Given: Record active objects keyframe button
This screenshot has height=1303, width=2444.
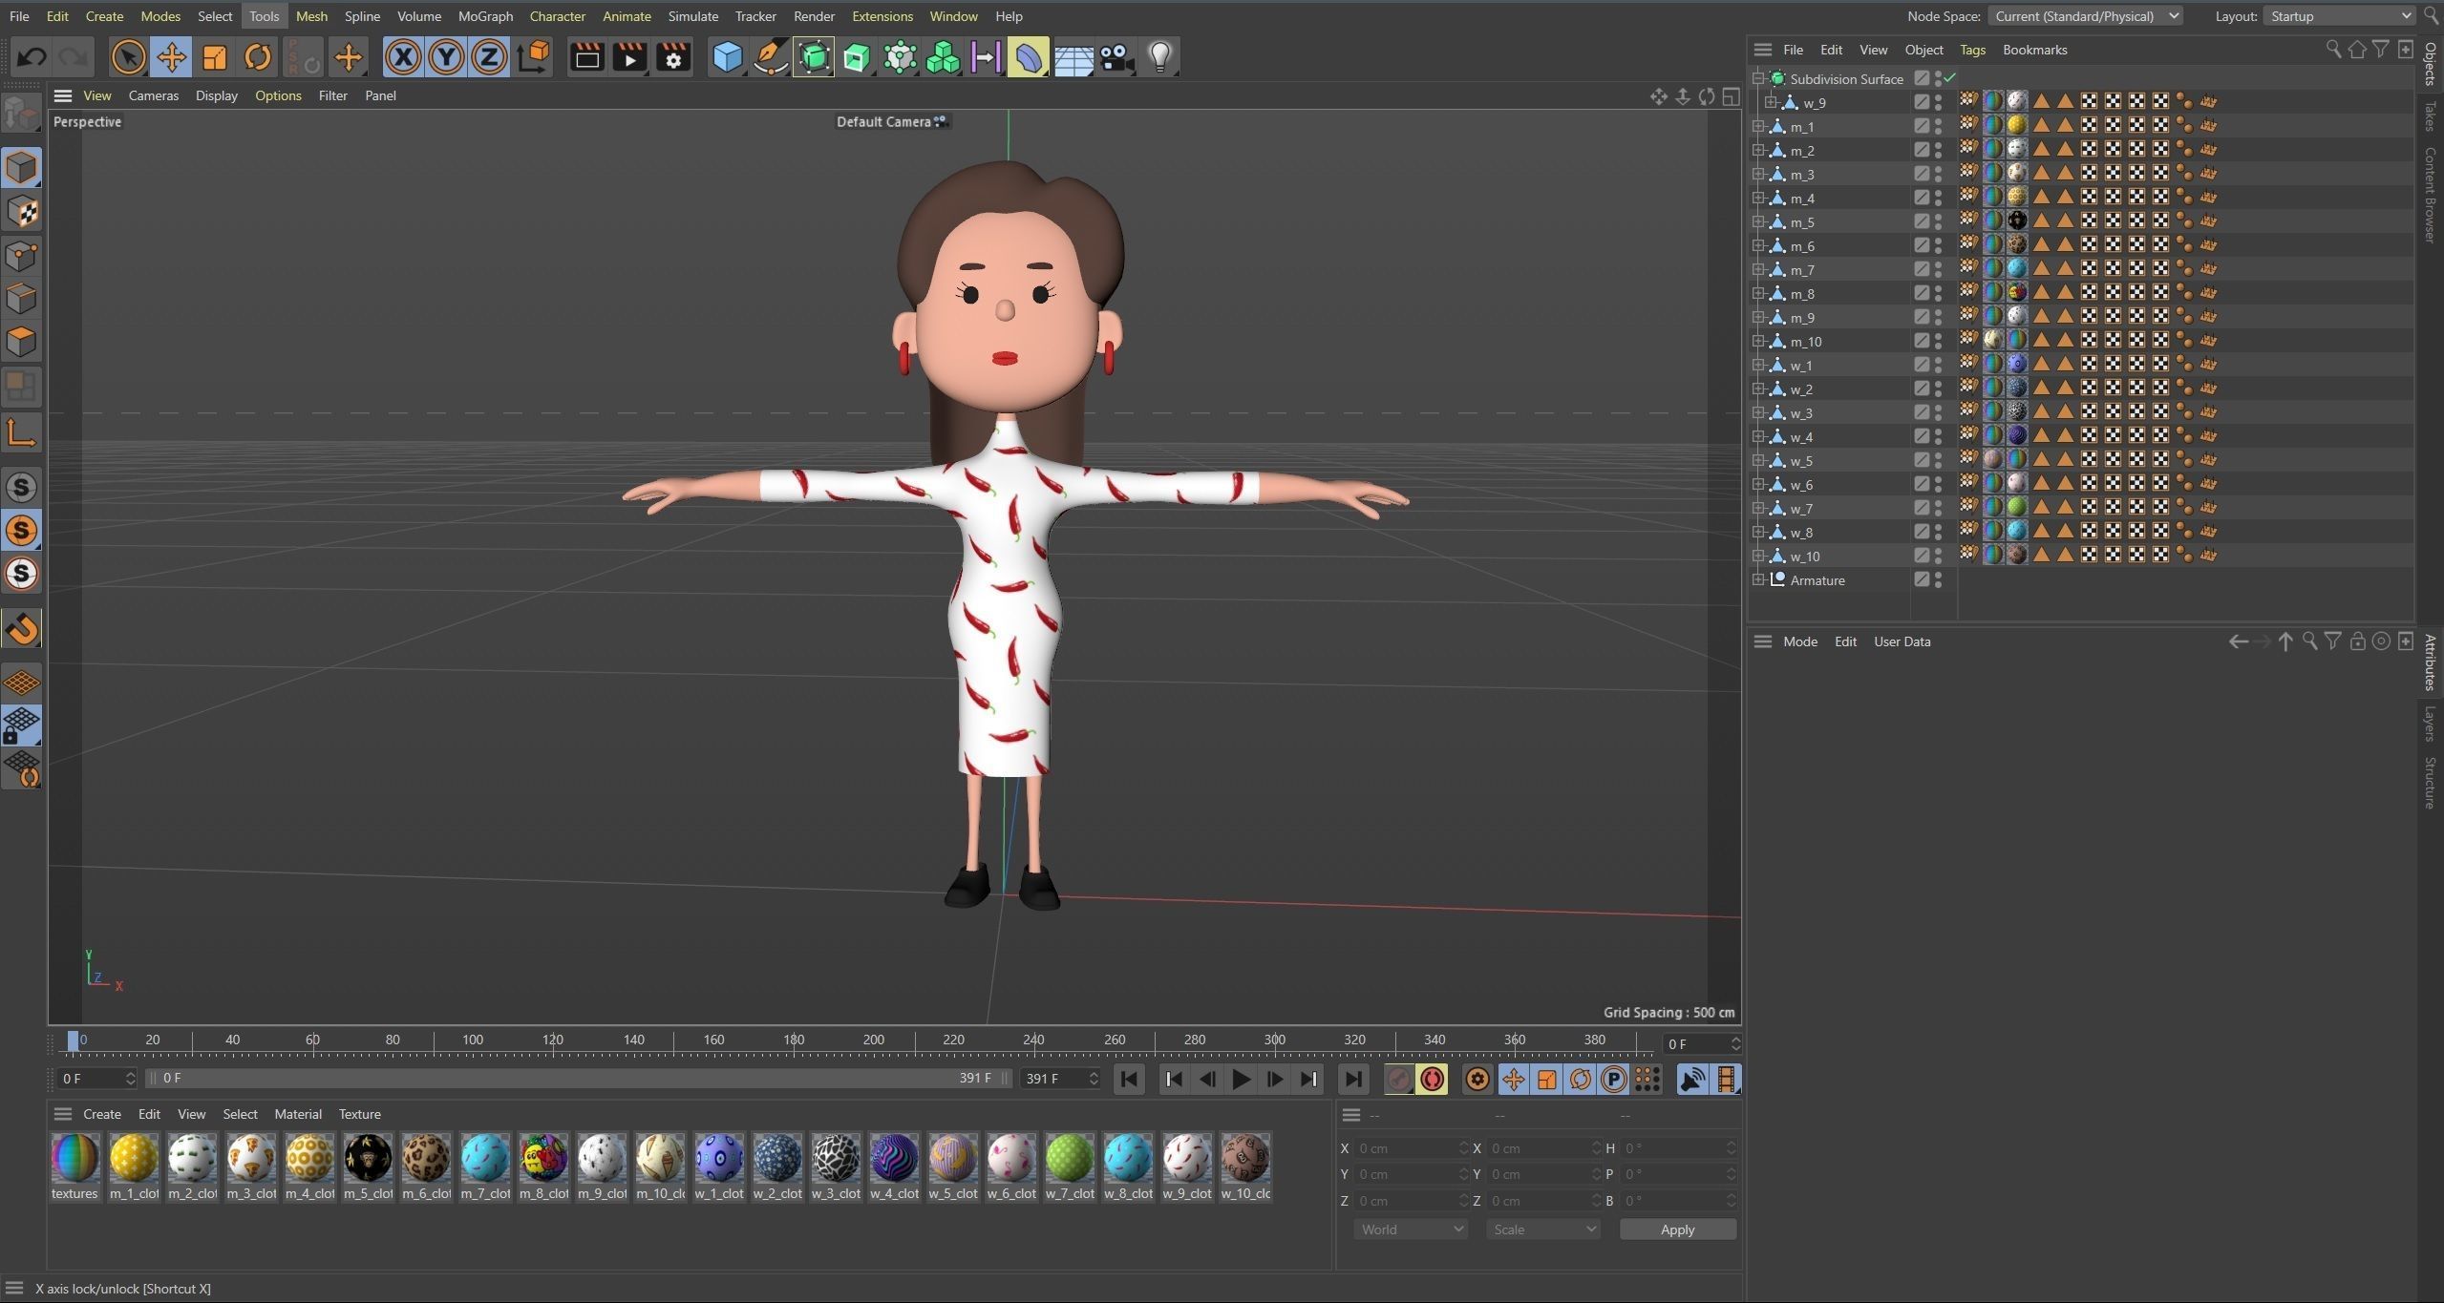Looking at the screenshot, I should pyautogui.click(x=1398, y=1079).
